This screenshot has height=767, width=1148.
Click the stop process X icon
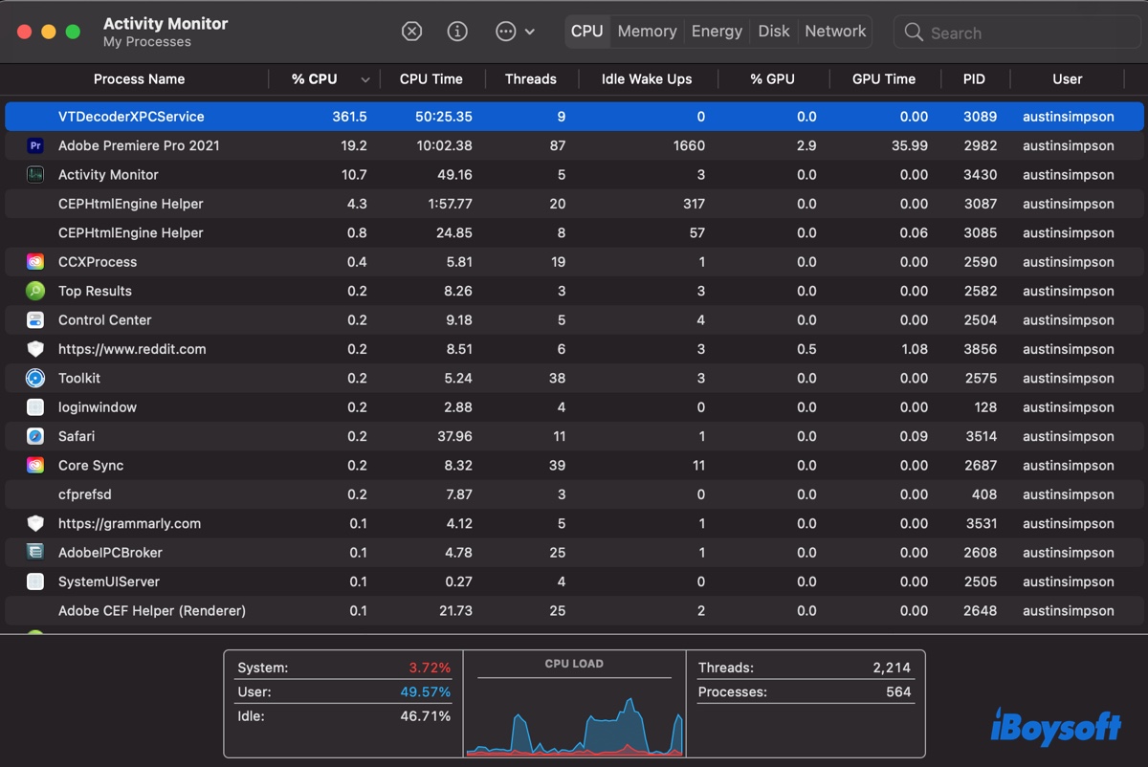(x=411, y=32)
